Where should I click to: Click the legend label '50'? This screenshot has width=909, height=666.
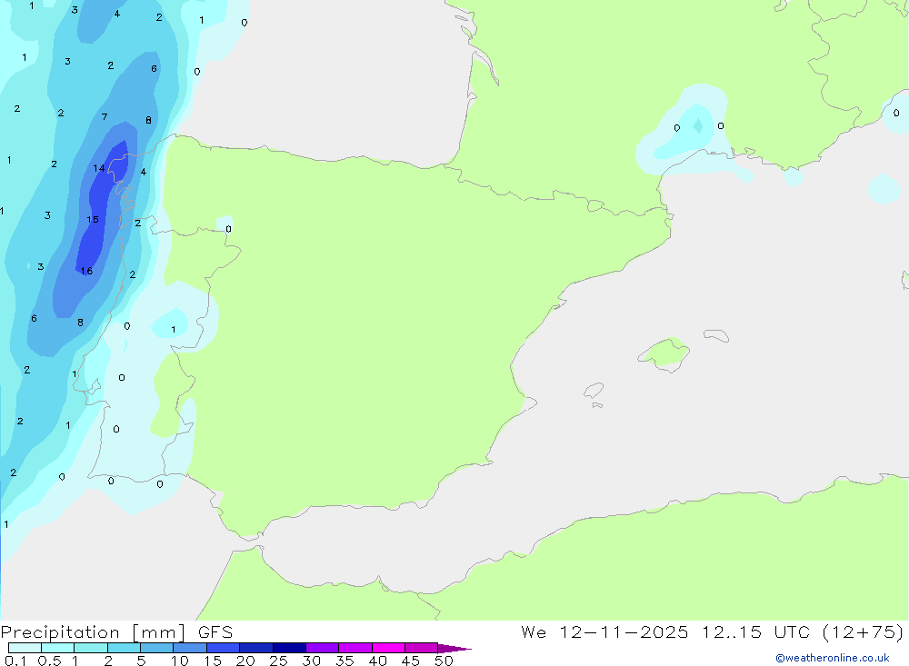pos(444,661)
